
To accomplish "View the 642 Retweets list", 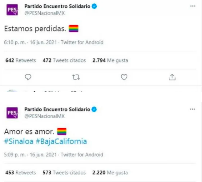I will [x=21, y=60].
